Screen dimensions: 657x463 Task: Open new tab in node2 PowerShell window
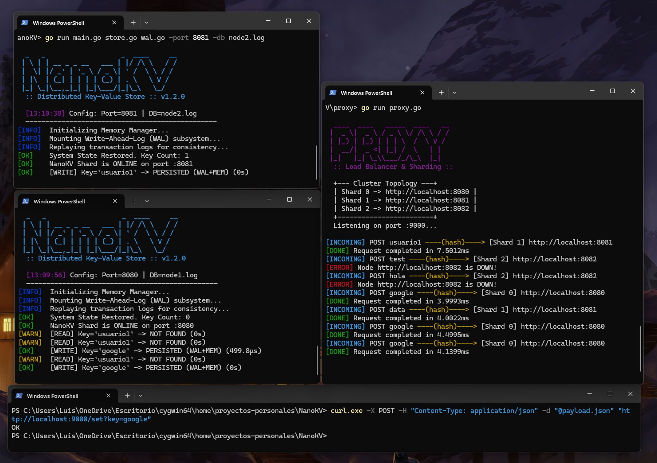coord(133,23)
